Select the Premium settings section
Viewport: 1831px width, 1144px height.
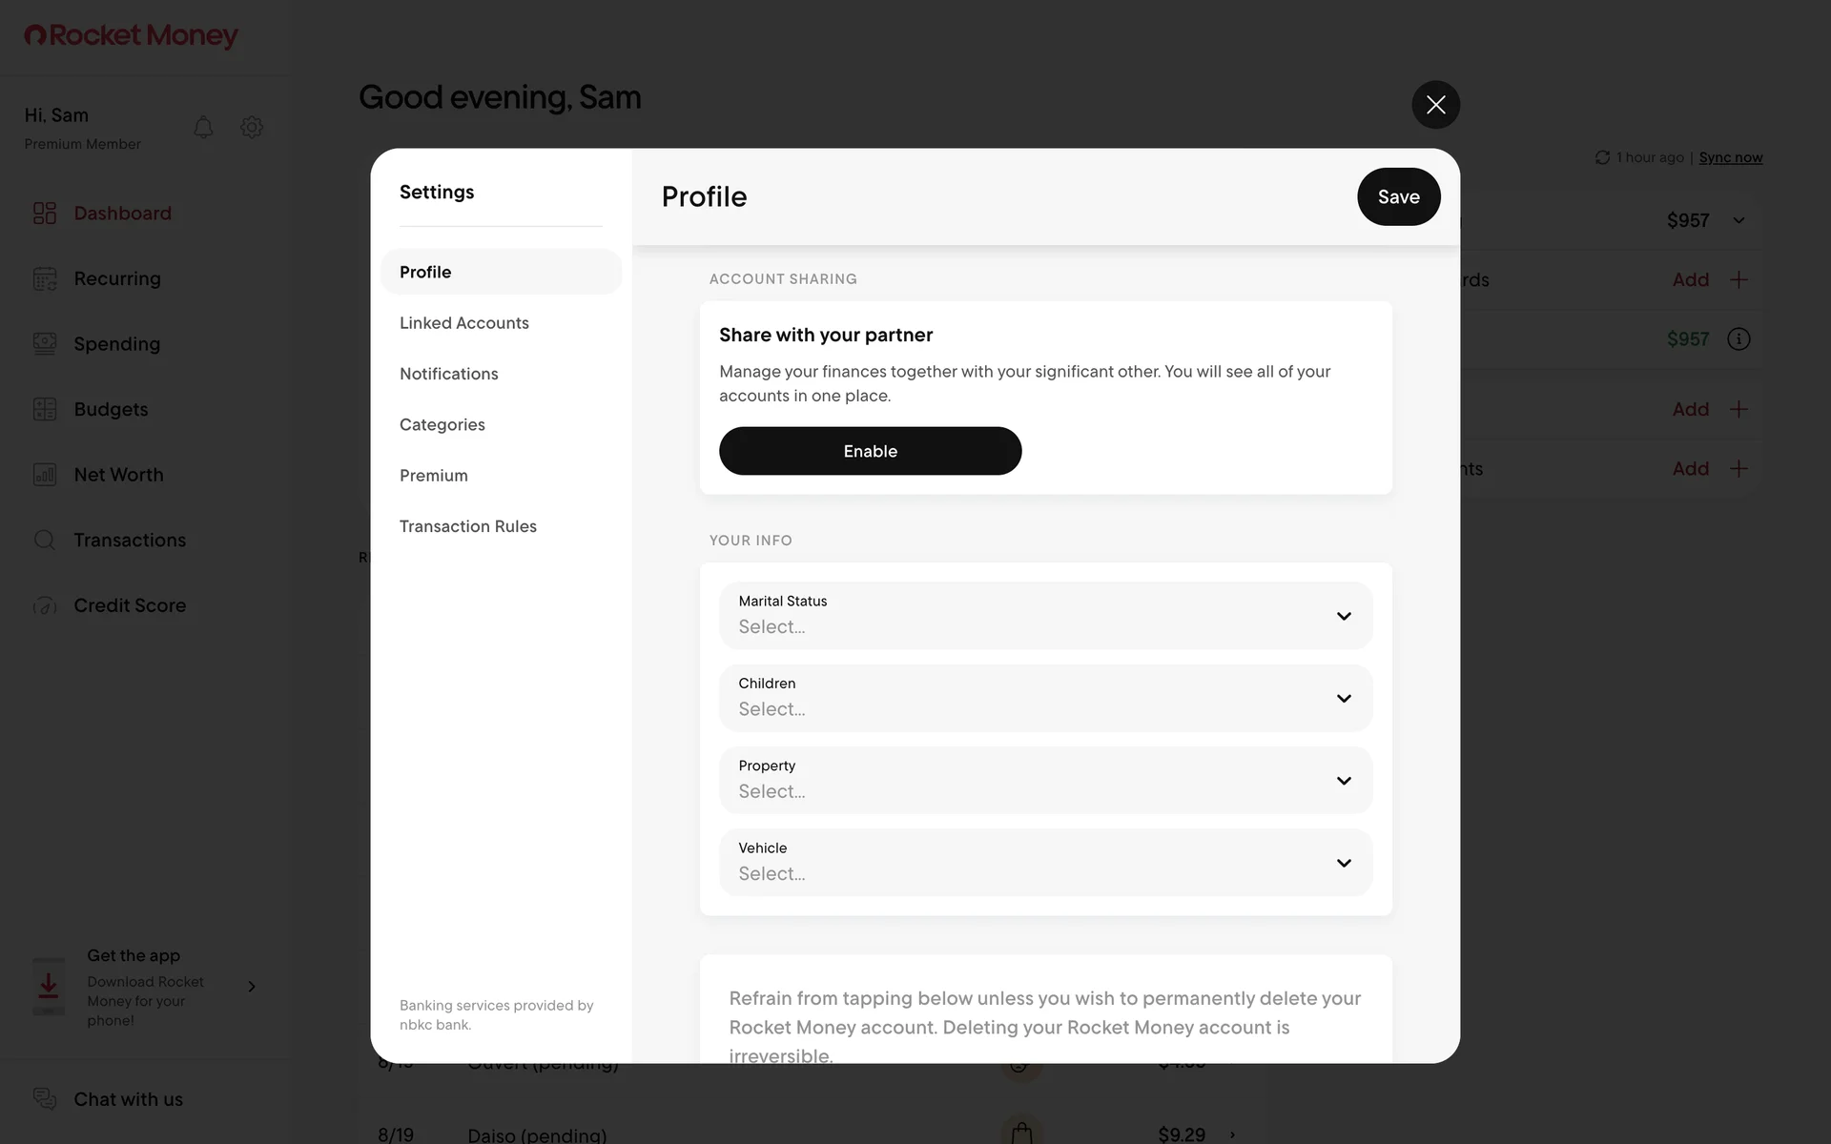click(x=434, y=476)
